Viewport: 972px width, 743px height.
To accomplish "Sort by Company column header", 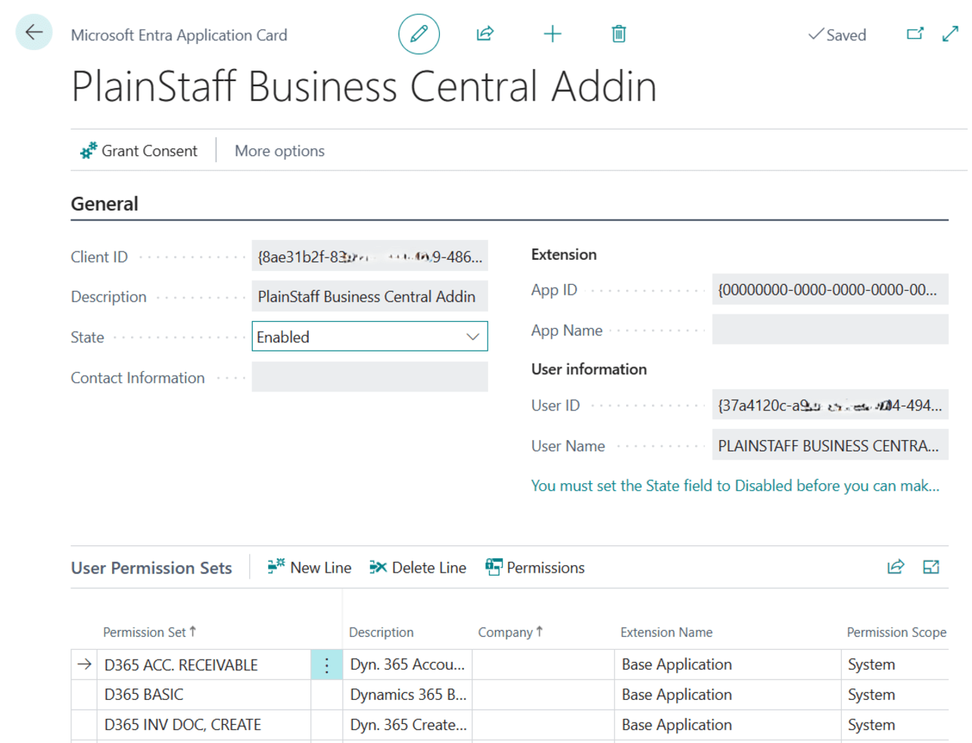I will coord(510,632).
